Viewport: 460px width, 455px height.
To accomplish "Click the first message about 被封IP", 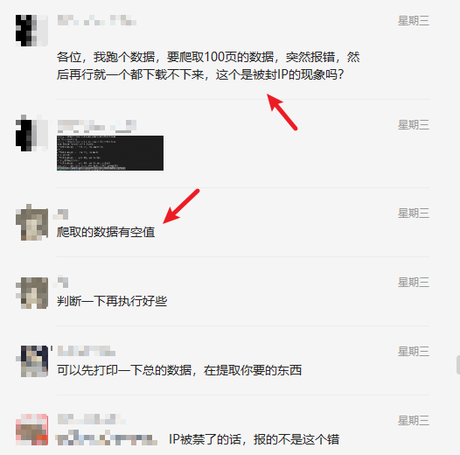I will 208,66.
